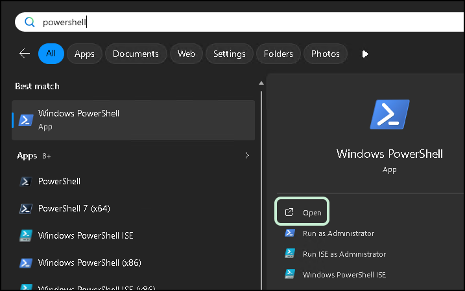
Task: Click the Open button in preview pane
Action: 302,211
